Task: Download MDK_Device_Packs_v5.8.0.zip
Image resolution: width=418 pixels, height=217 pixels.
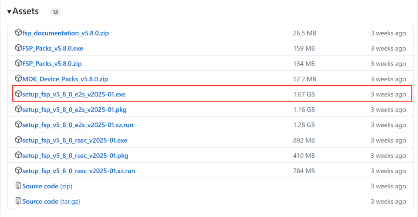Action: (x=65, y=79)
